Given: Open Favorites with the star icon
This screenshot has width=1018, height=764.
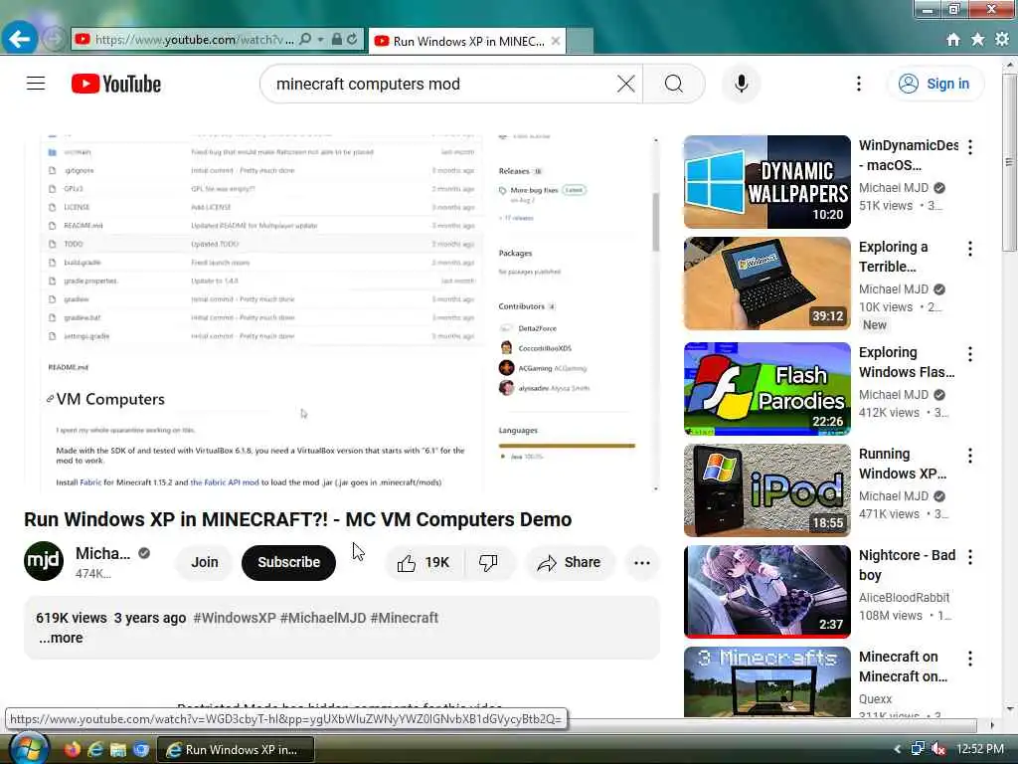Looking at the screenshot, I should 978,40.
